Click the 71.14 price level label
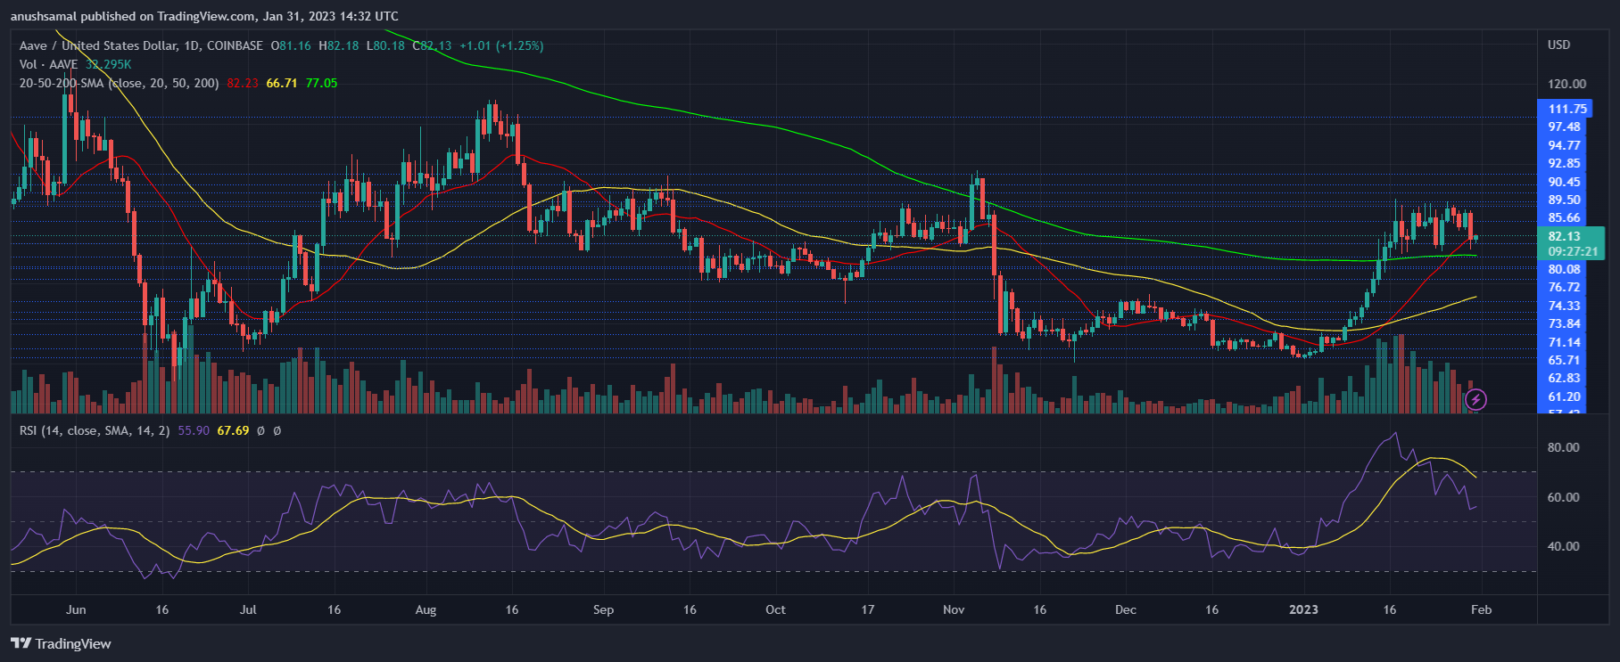The width and height of the screenshot is (1620, 662). coord(1564,342)
